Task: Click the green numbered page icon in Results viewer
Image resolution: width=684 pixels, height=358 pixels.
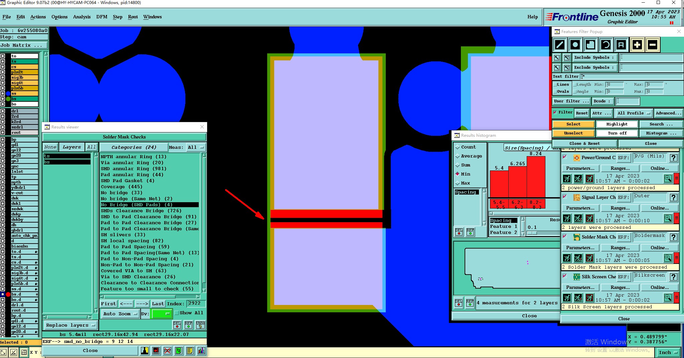Action: click(x=179, y=351)
